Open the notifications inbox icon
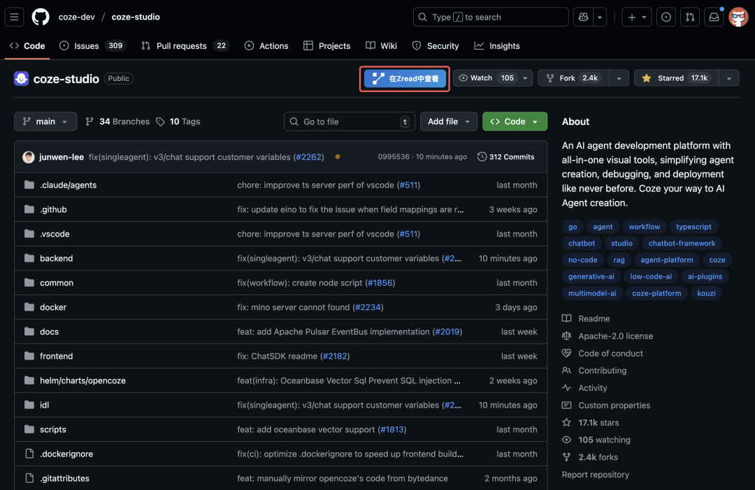Image resolution: width=755 pixels, height=490 pixels. click(x=714, y=17)
